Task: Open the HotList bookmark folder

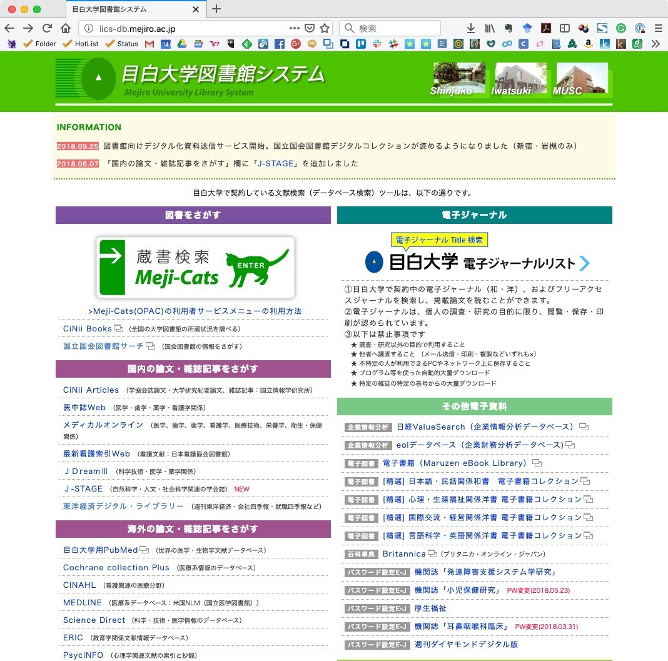Action: (80, 43)
